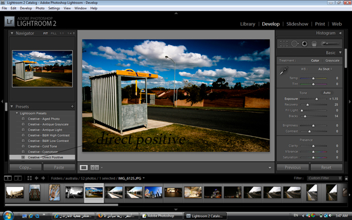
Task: Collapse the top module picker panel
Action: click(x=176, y=13)
